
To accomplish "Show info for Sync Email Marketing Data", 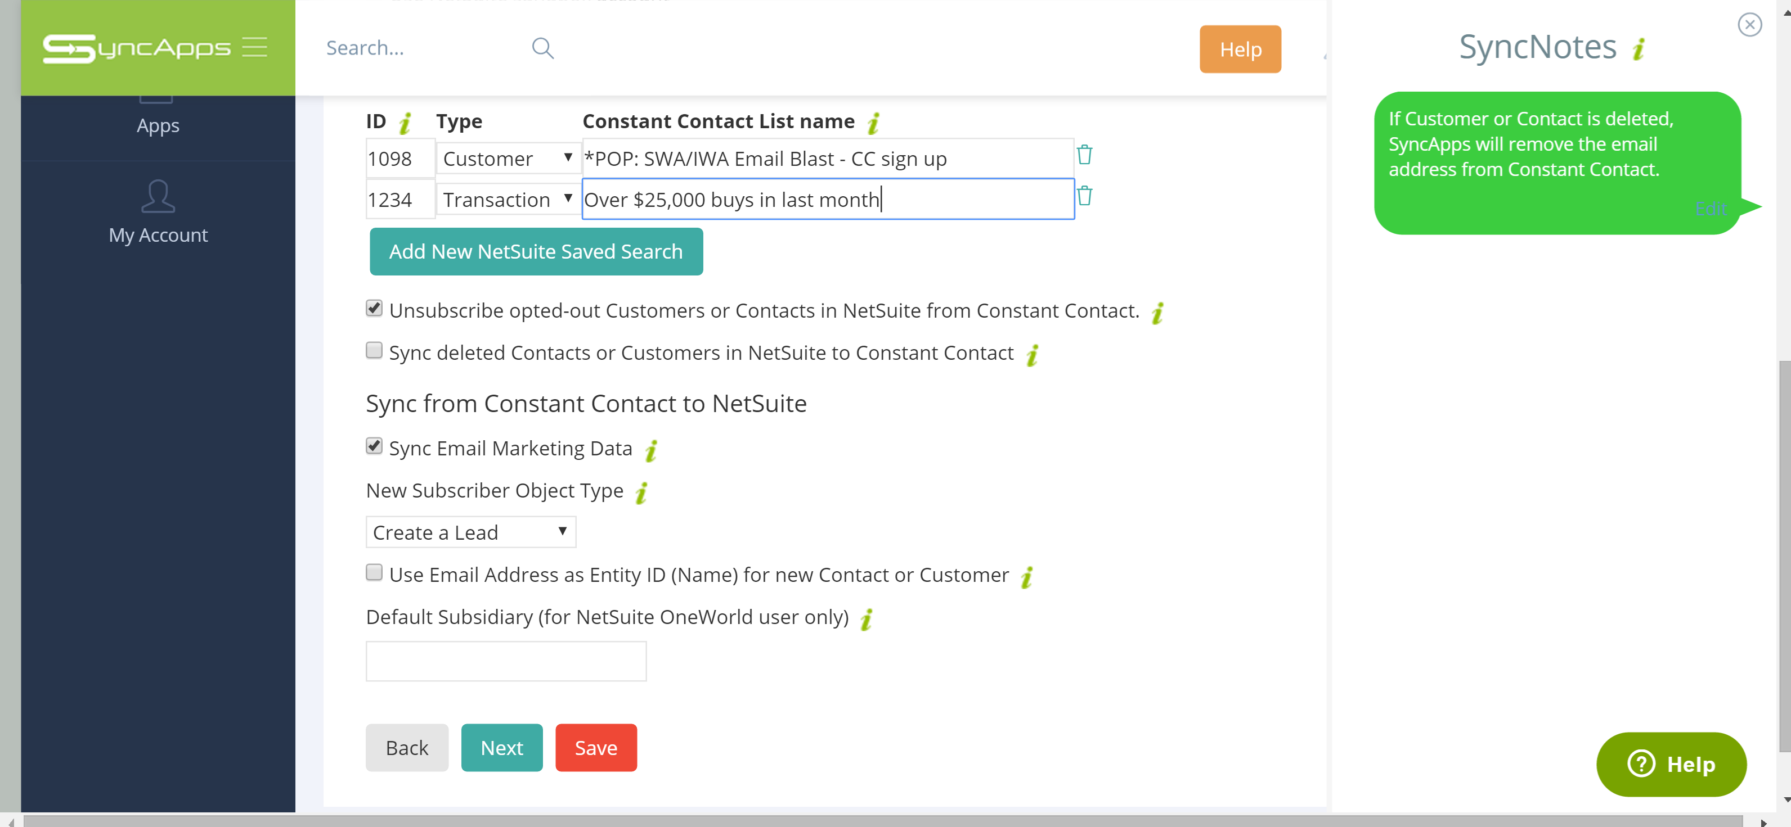I will coord(651,450).
